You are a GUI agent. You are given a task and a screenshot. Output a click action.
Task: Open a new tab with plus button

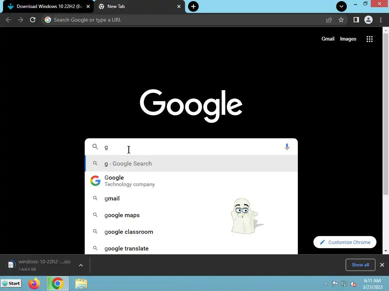(193, 6)
